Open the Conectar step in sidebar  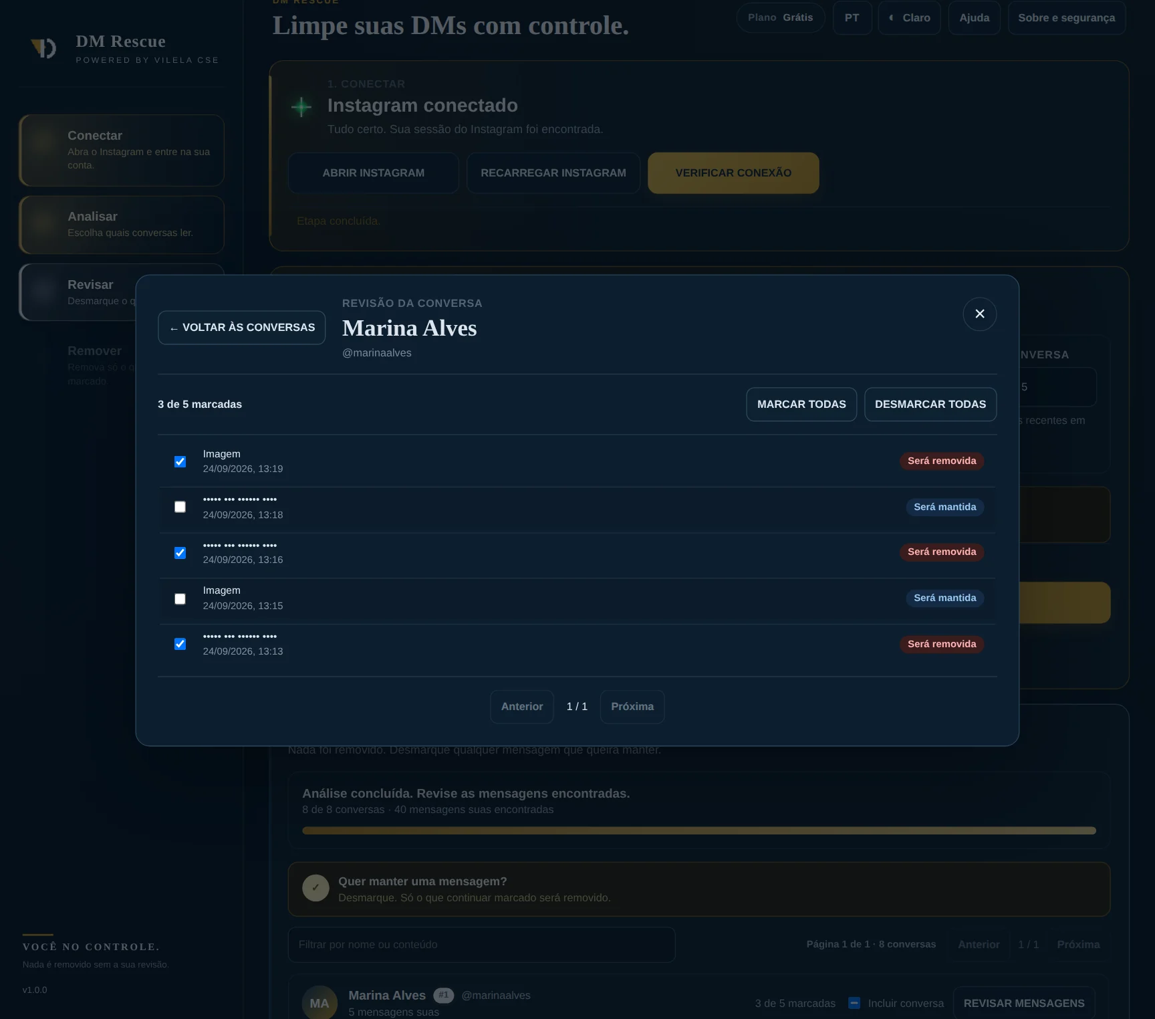(122, 150)
